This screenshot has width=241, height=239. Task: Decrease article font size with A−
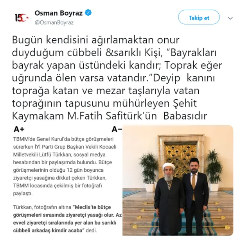[117, 129]
